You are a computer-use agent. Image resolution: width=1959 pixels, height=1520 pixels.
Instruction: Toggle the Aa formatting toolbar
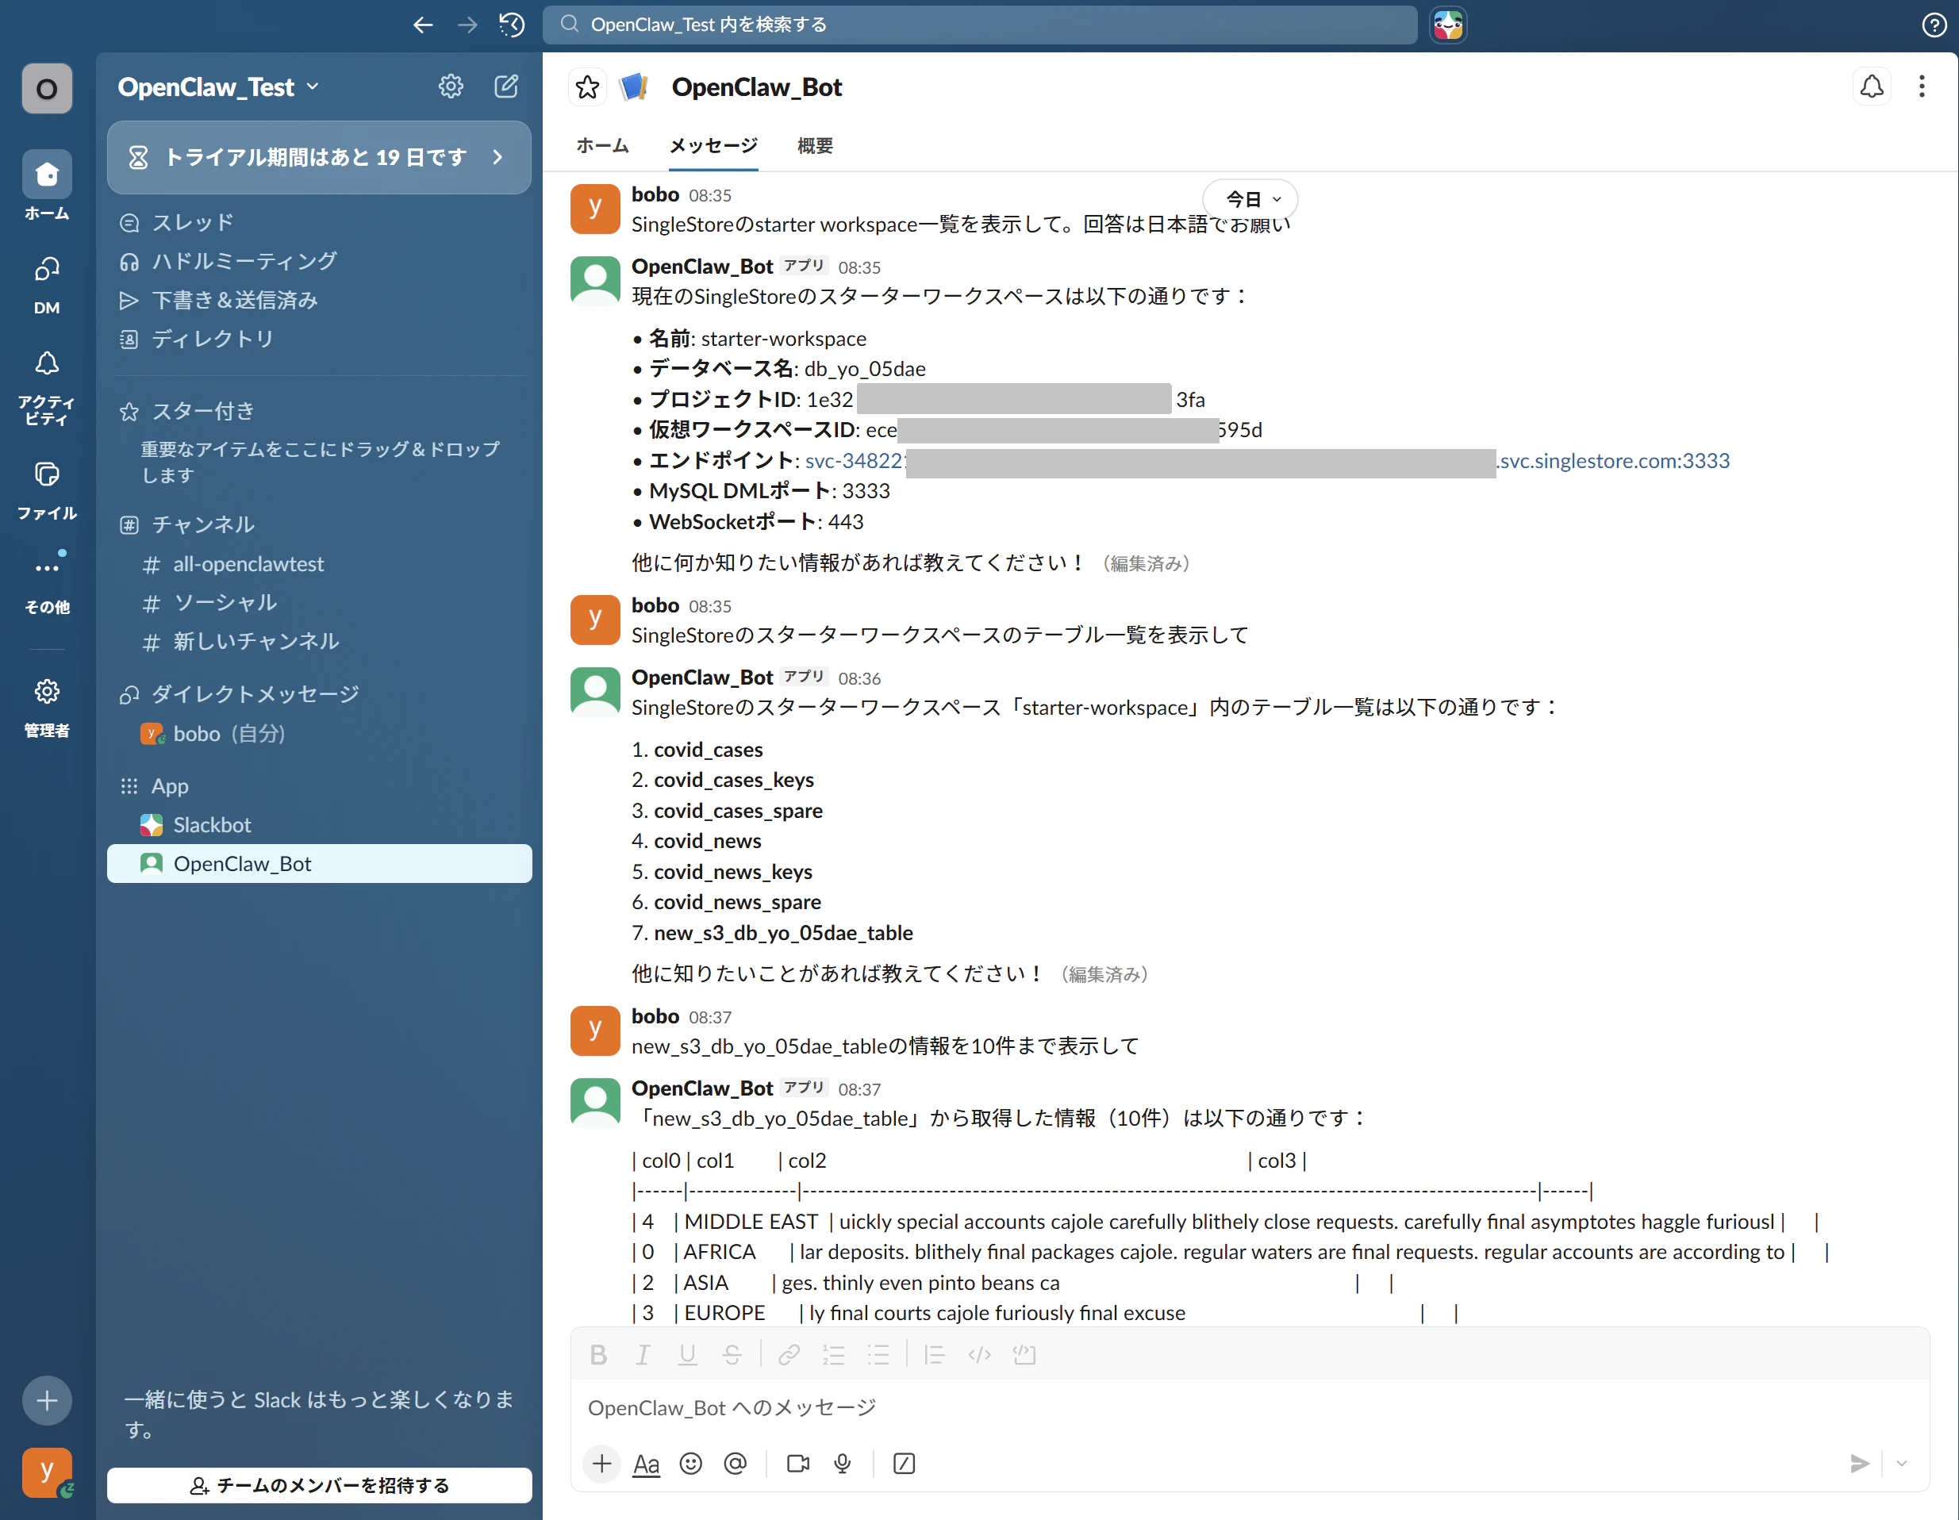[646, 1464]
